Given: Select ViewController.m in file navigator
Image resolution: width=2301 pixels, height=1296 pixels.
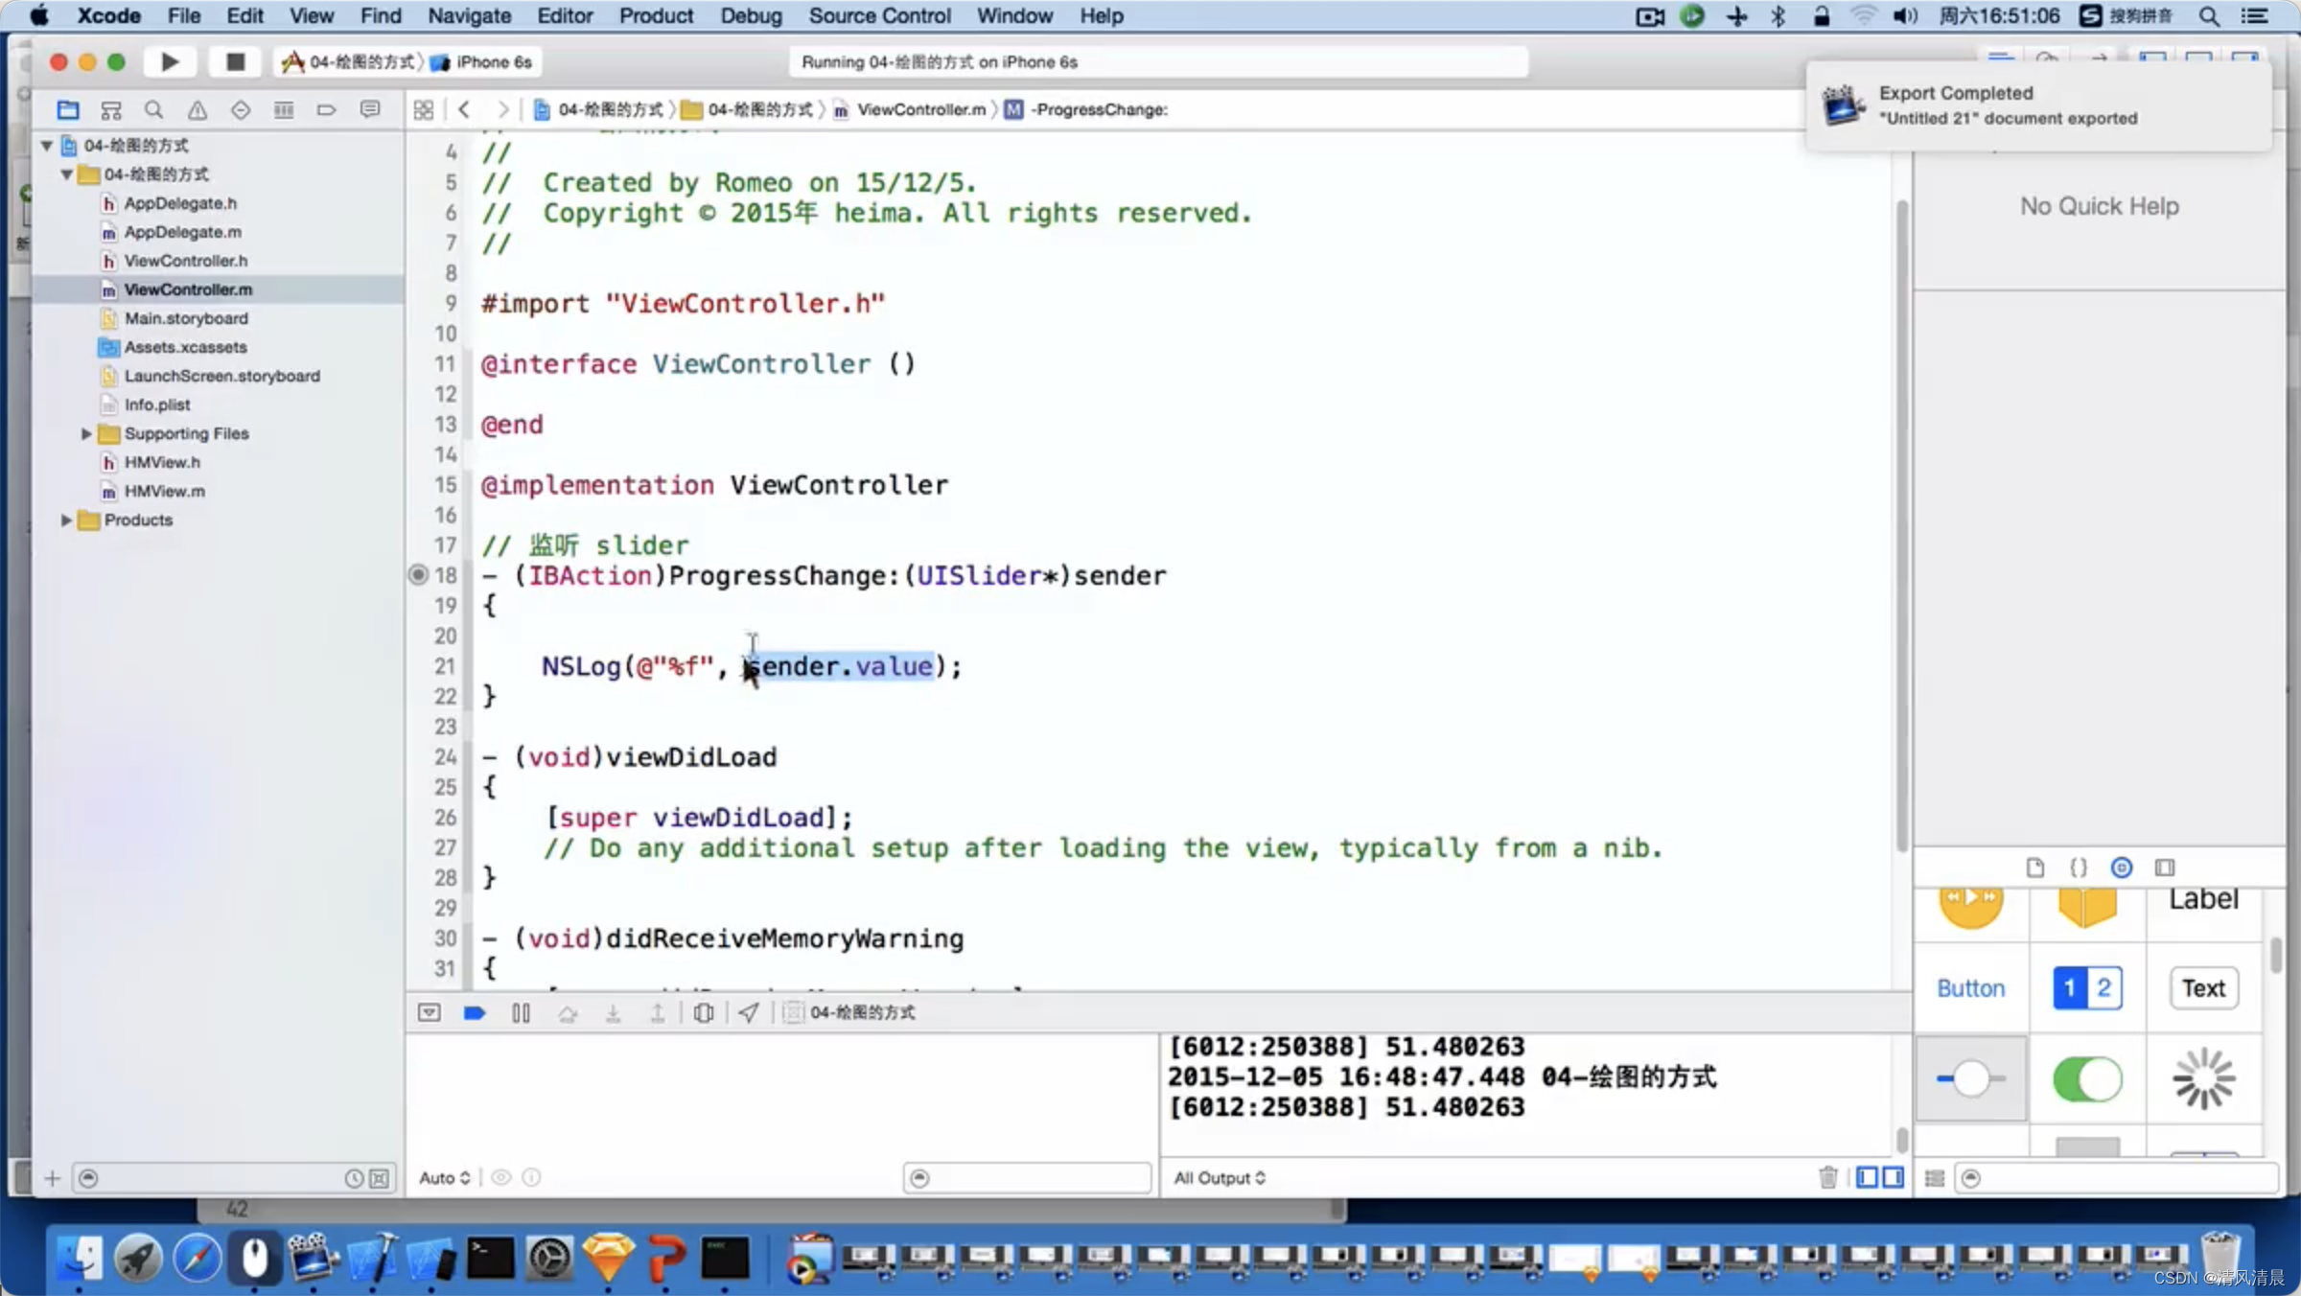Looking at the screenshot, I should click(x=188, y=288).
